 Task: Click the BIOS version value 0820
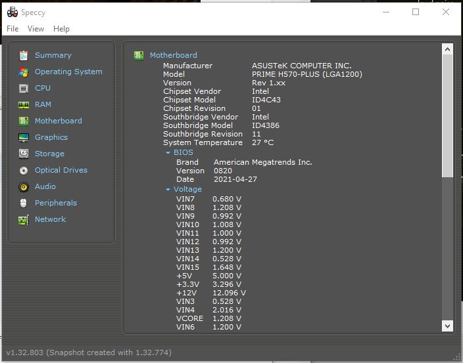point(223,171)
